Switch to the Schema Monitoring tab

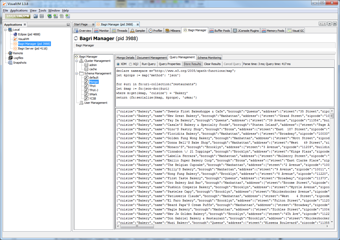209,58
